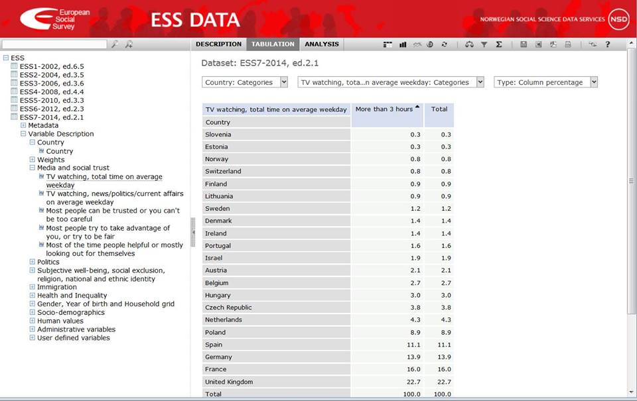Click the line chart view icon
637x401 pixels.
[x=417, y=44]
